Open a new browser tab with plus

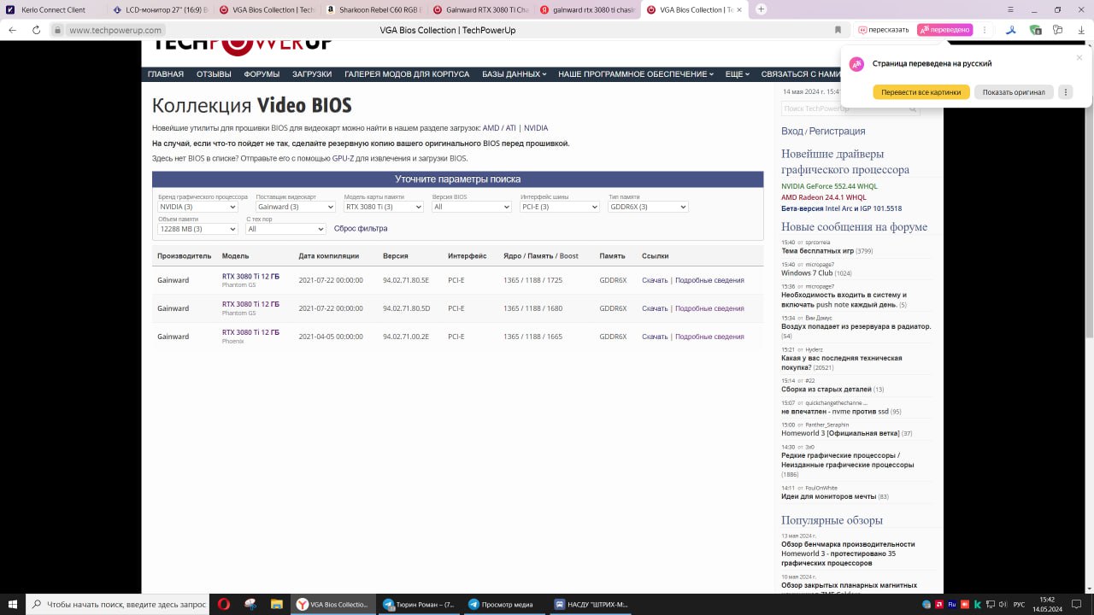pyautogui.click(x=761, y=9)
